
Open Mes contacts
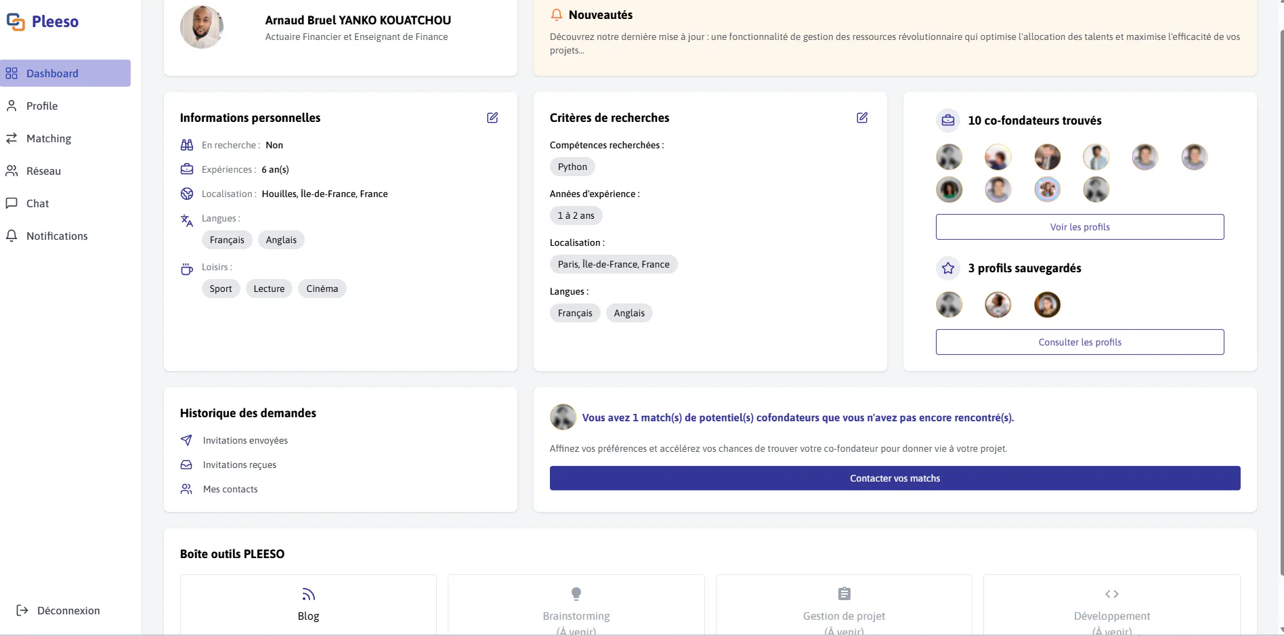[230, 489]
